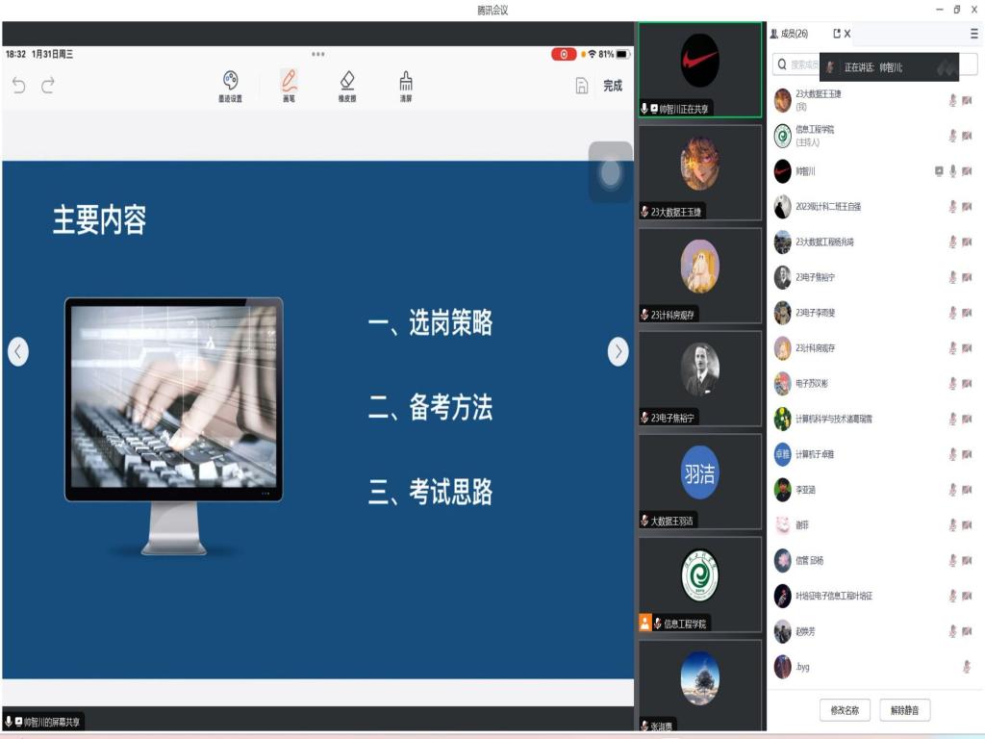Image resolution: width=985 pixels, height=739 pixels.
Task: Open 墨迹设置 ink settings palette
Action: (x=230, y=85)
